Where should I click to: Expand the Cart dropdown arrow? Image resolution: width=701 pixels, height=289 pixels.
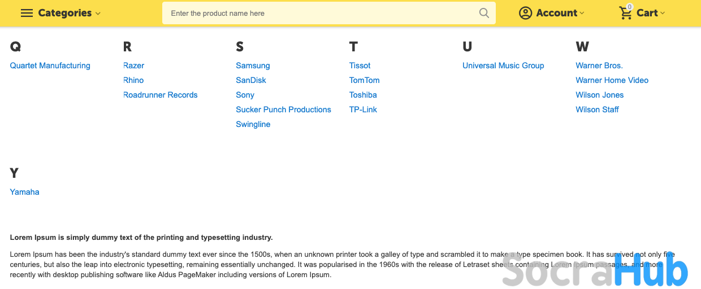663,14
